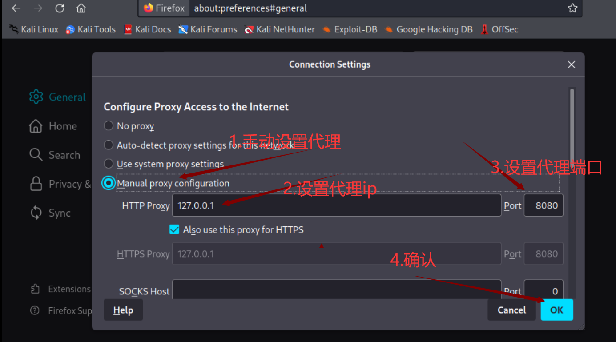Click the home icon in toolbar

(x=81, y=8)
